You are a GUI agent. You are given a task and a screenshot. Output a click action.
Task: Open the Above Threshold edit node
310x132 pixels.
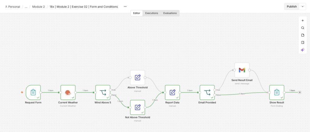point(138,78)
